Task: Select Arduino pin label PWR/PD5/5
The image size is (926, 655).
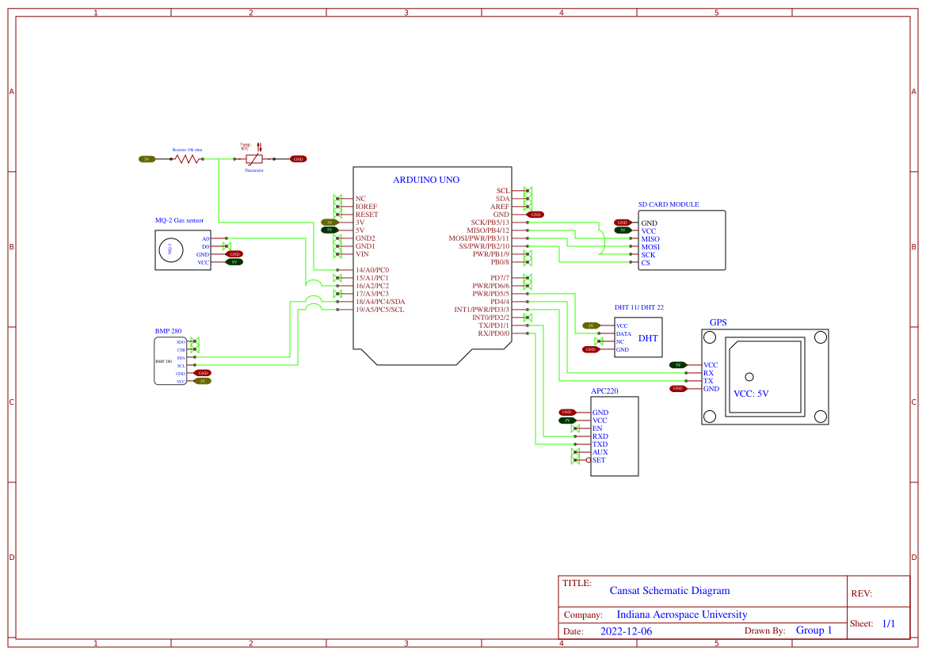Action: pos(491,294)
